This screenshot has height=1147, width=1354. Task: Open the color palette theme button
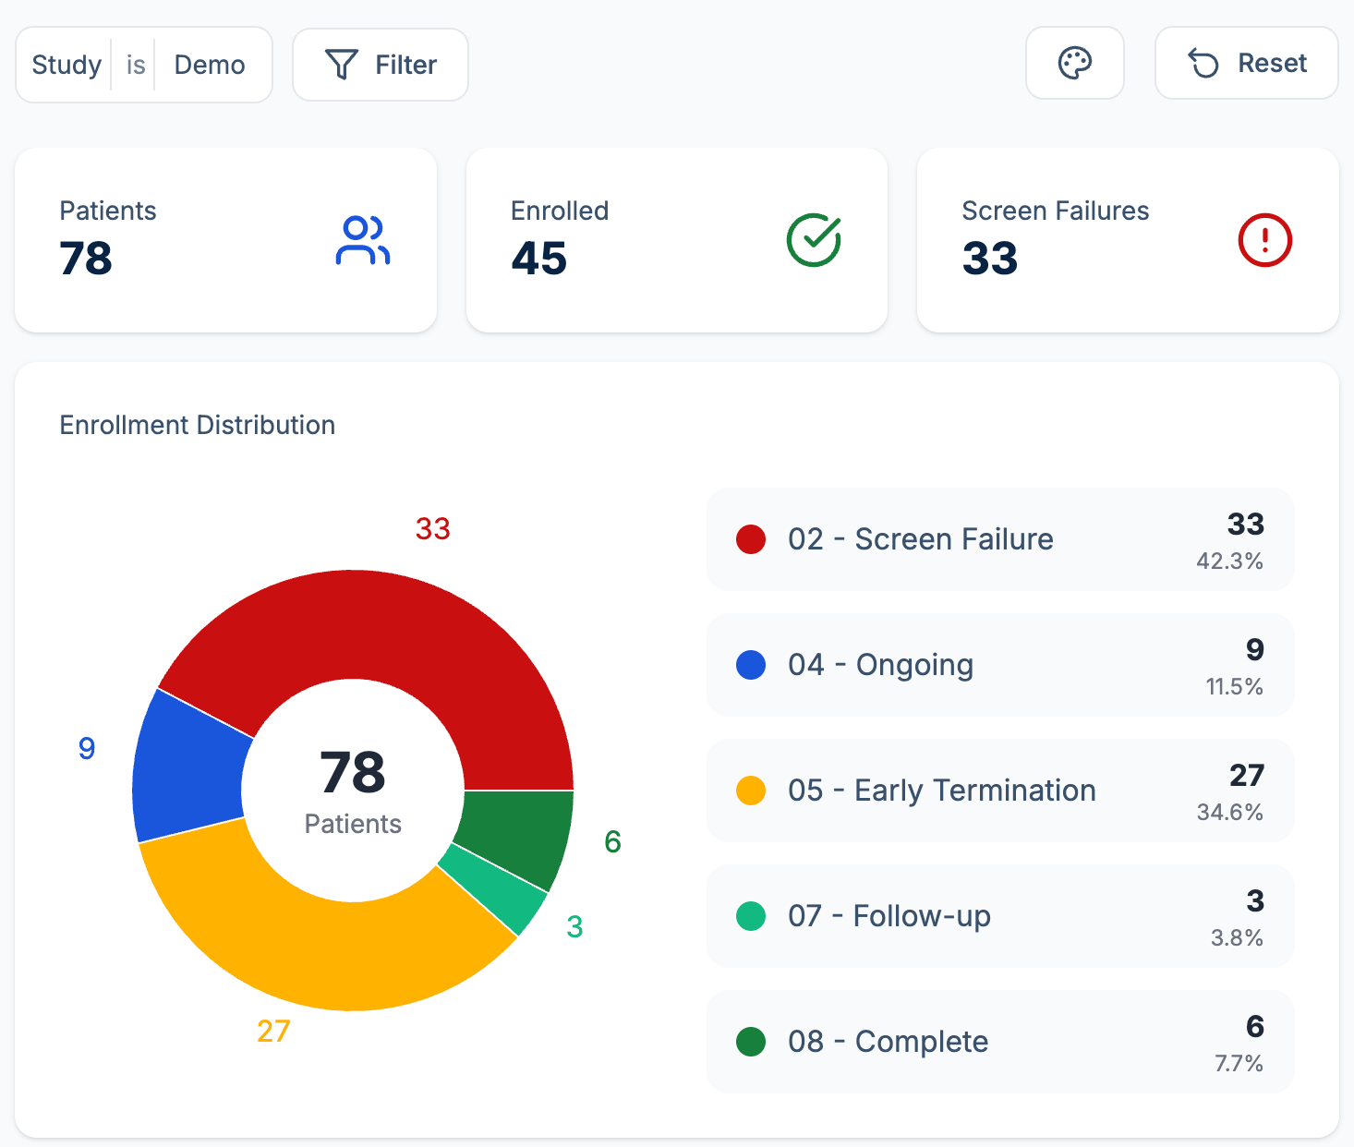pyautogui.click(x=1074, y=64)
